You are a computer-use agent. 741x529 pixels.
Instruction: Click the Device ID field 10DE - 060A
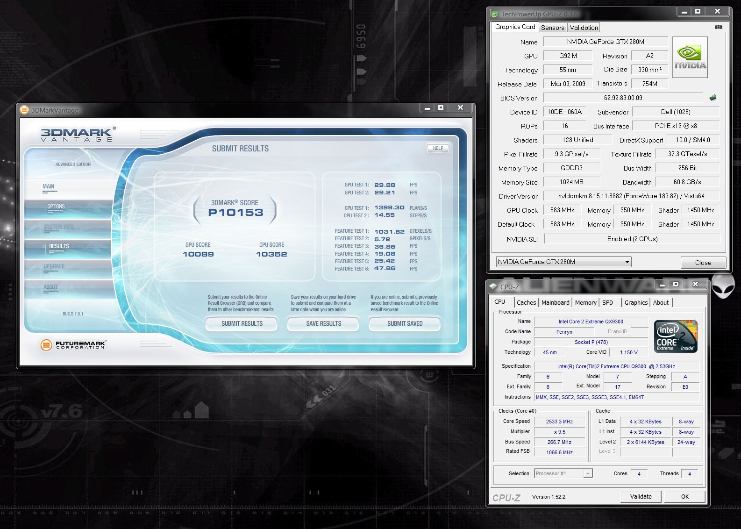pyautogui.click(x=564, y=112)
